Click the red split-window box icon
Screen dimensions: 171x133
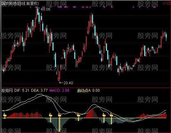click(x=169, y=3)
